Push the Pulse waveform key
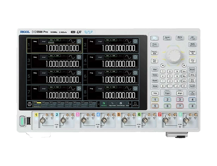 (154, 44)
